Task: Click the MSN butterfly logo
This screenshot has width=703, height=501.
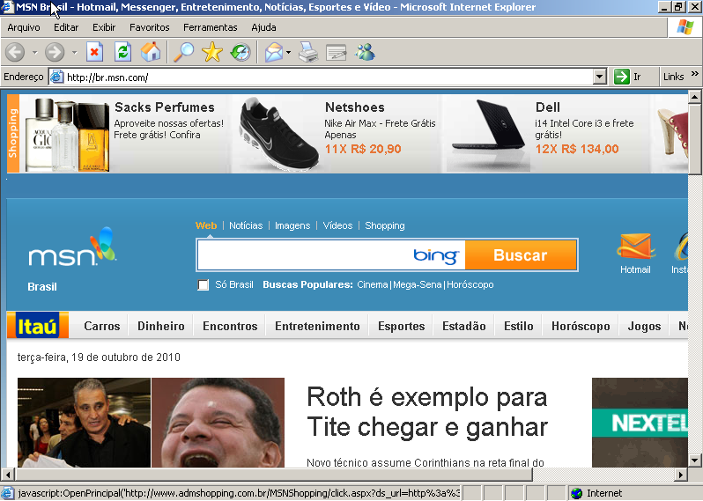Action: 72,247
